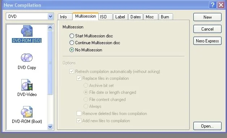Go to the Dates tab
Viewport: 227px width, 138px height.
(136, 17)
